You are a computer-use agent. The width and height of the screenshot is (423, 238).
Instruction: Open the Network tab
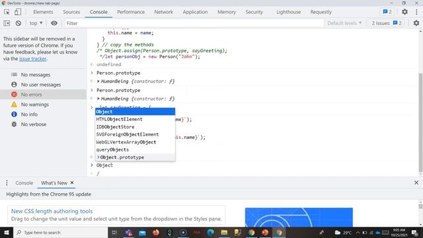pyautogui.click(x=163, y=12)
